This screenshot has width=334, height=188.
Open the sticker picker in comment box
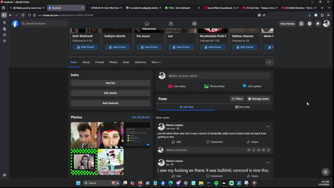[x=268, y=150]
